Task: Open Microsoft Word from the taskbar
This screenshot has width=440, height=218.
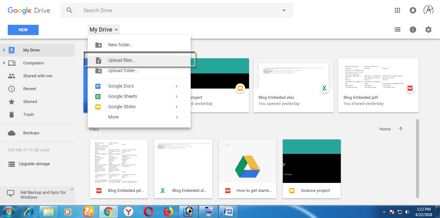Action: (228, 212)
